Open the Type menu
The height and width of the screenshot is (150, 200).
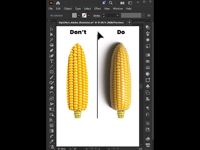[x=78, y=8]
